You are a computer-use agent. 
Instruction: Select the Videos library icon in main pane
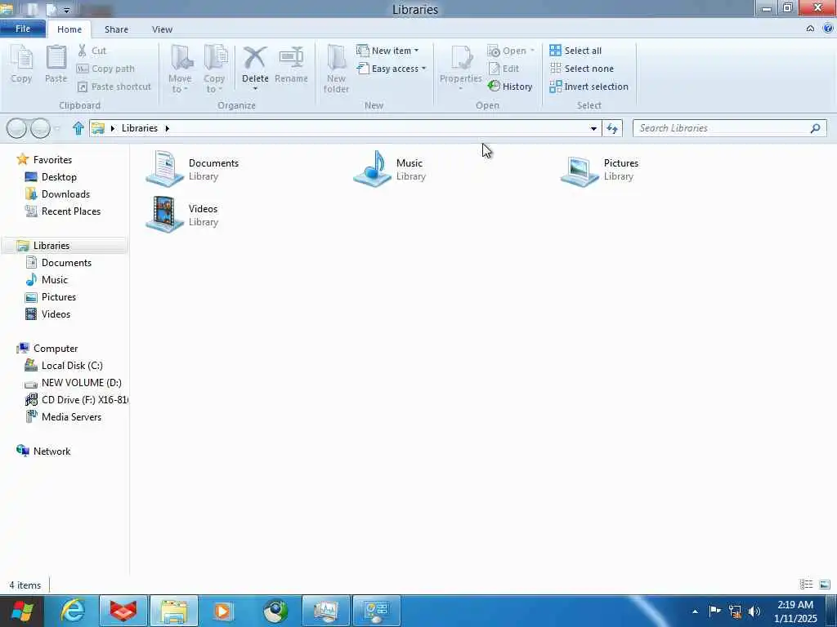(165, 215)
